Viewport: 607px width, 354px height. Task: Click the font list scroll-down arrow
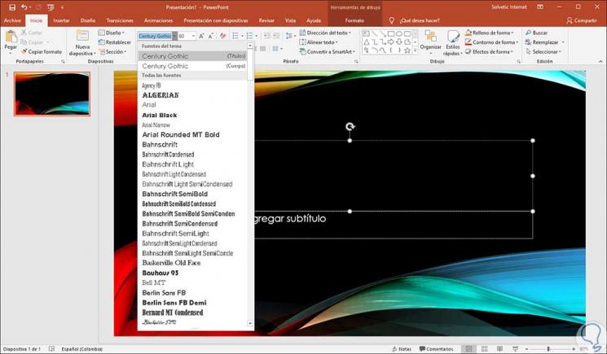[250, 323]
